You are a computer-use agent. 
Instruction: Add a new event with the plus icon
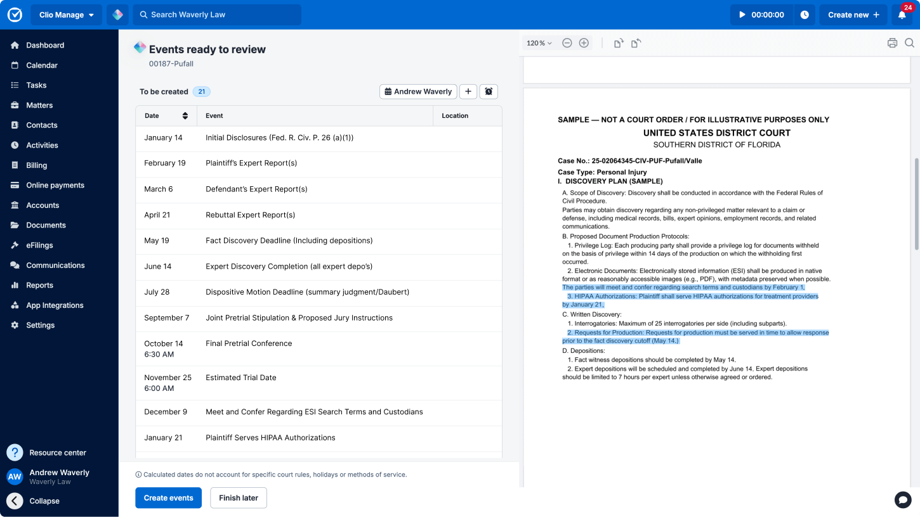tap(468, 91)
